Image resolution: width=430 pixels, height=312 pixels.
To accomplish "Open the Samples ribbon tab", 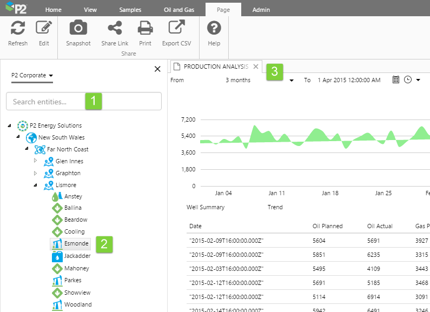I will click(130, 10).
